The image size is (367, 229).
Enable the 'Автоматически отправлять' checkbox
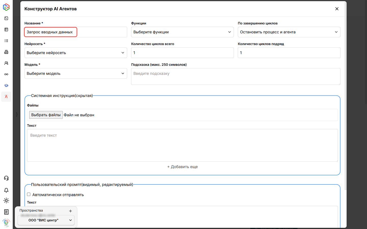tap(29, 194)
